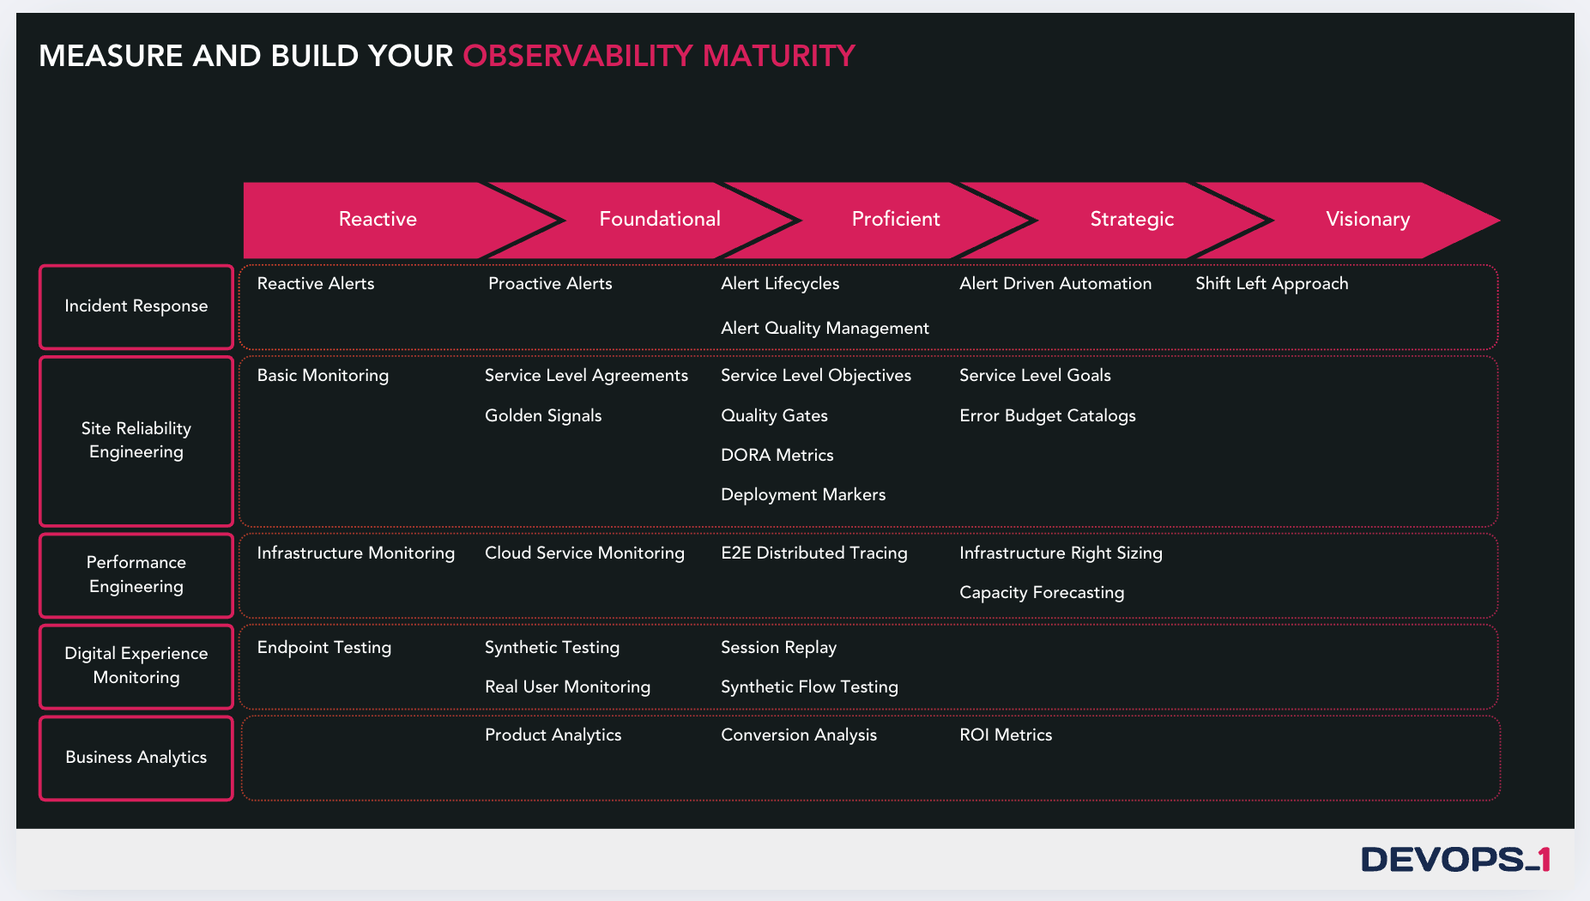Select 'Service Level Agreements' text
Screen dimensions: 1590x901
point(586,376)
